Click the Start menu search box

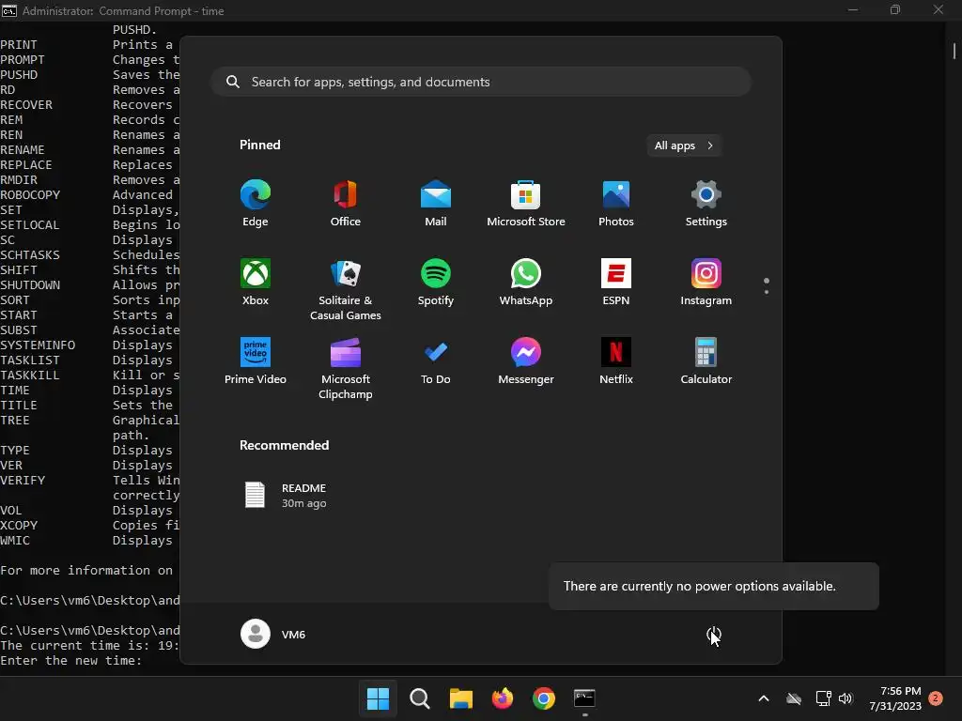pyautogui.click(x=481, y=82)
